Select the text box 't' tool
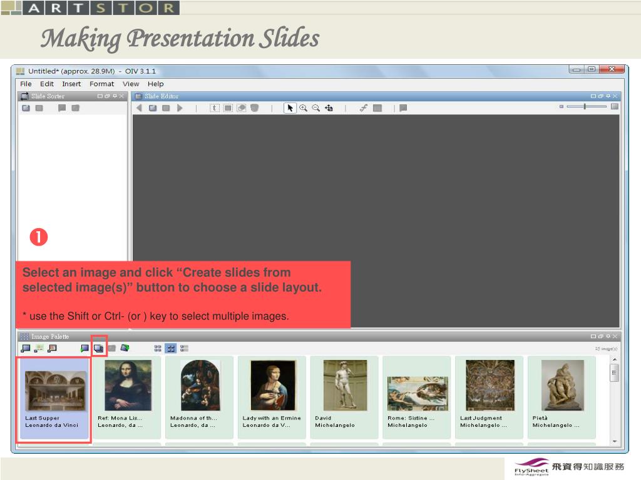Screen dimensions: 641x480 tap(215, 108)
